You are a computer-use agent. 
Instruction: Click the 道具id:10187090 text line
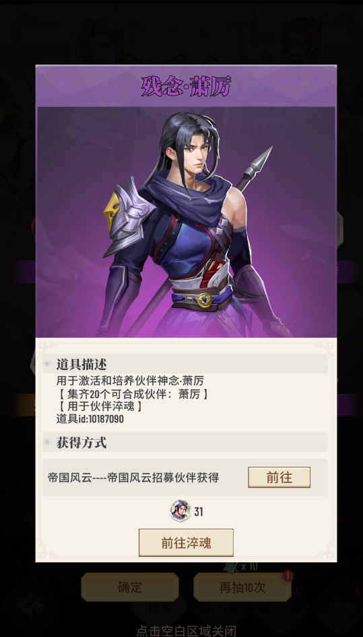coord(90,419)
